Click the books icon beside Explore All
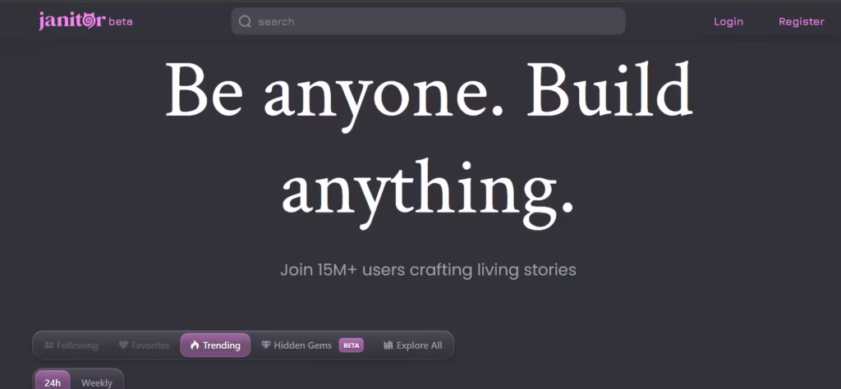The height and width of the screenshot is (389, 841). (388, 346)
